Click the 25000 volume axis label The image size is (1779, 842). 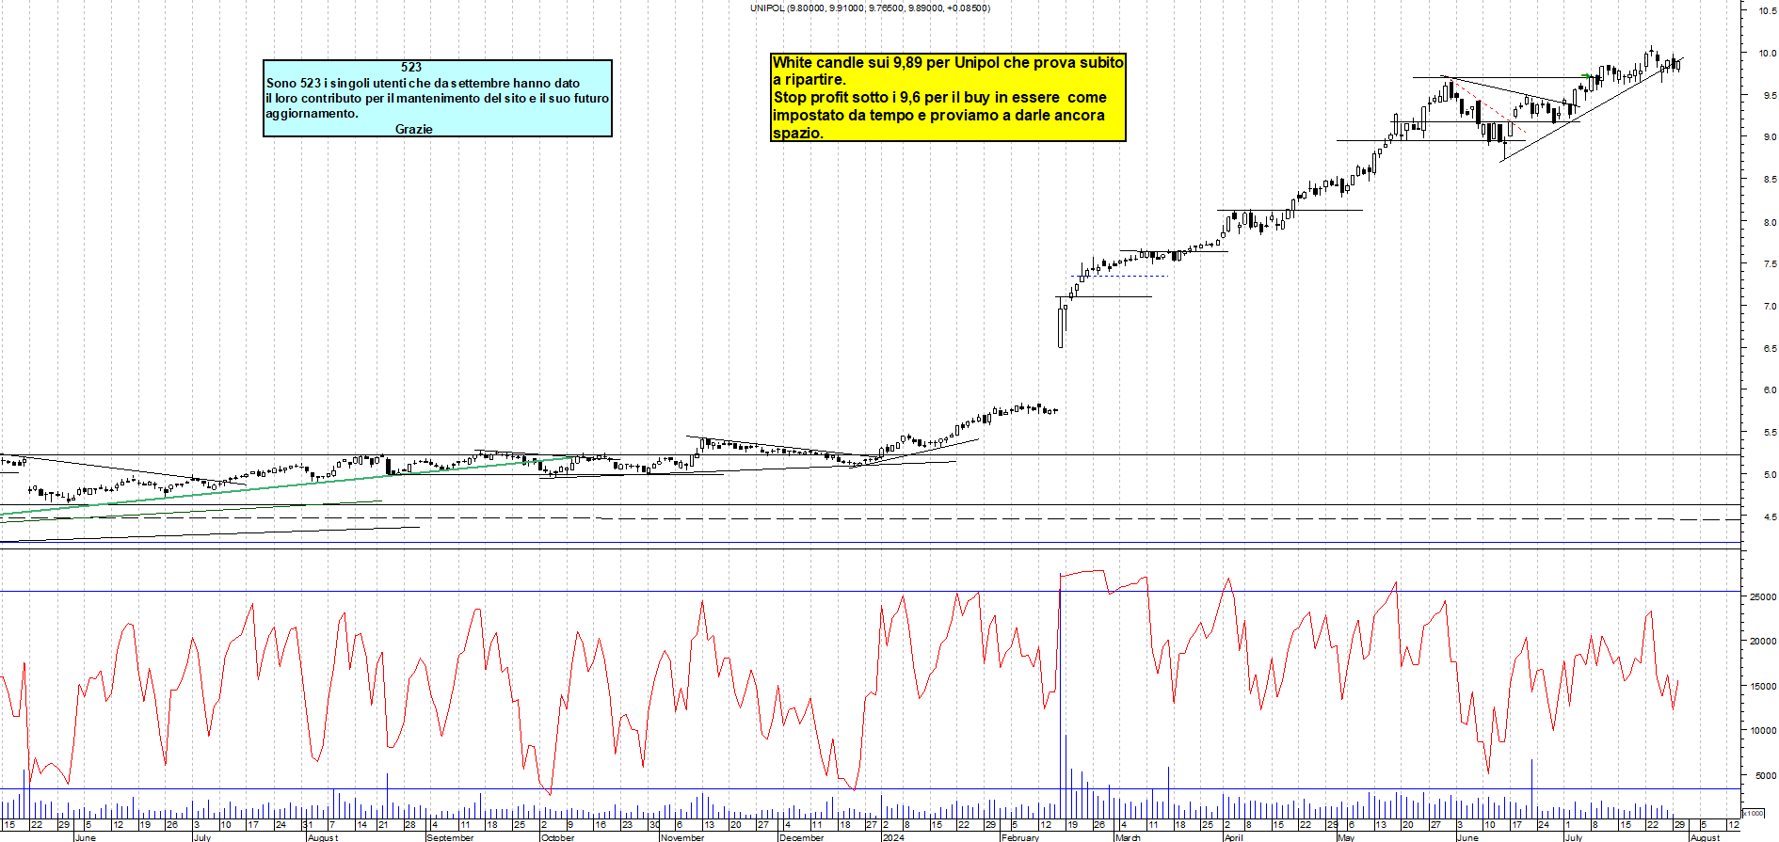point(1763,596)
